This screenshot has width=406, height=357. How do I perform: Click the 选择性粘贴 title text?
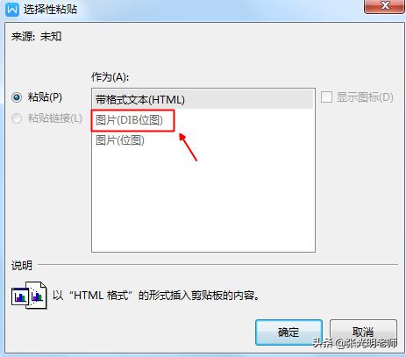tap(50, 10)
